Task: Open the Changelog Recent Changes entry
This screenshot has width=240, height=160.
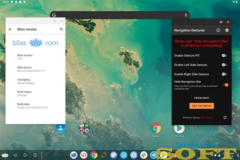Action: (35, 81)
